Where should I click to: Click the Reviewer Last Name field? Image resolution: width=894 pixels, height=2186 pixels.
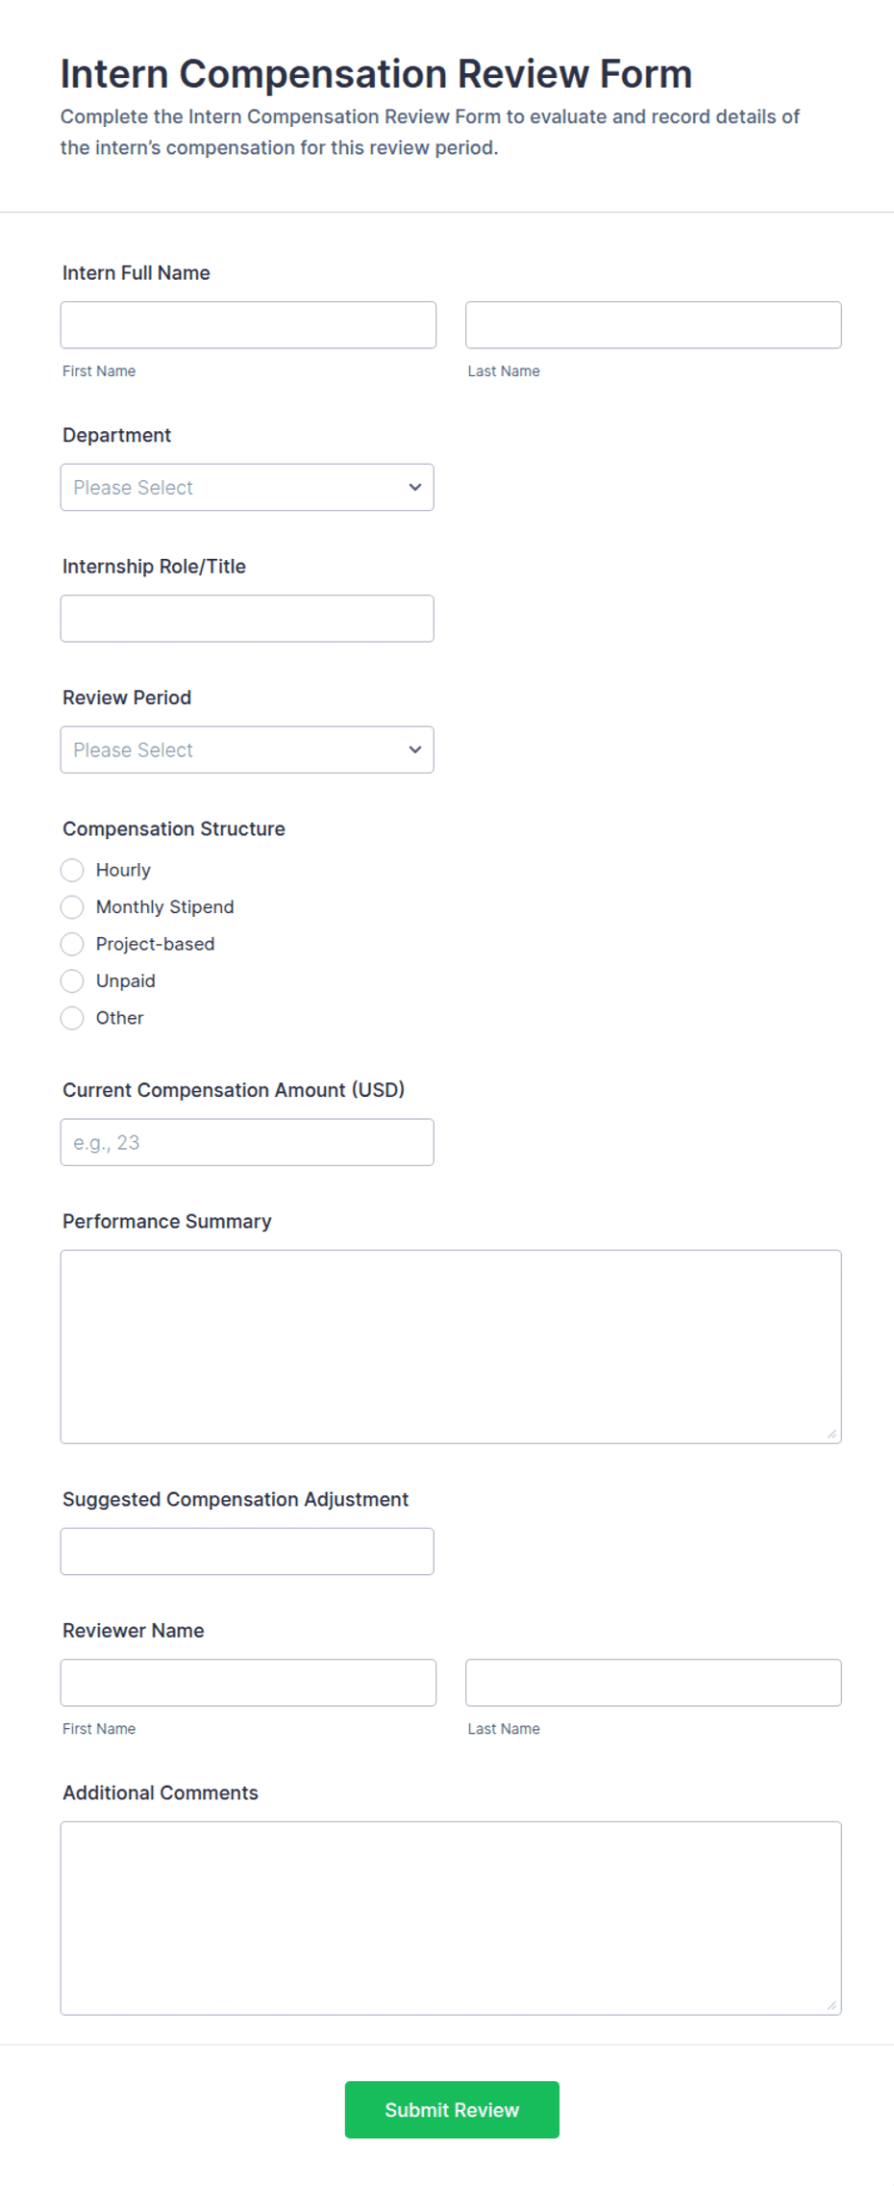tap(654, 1683)
